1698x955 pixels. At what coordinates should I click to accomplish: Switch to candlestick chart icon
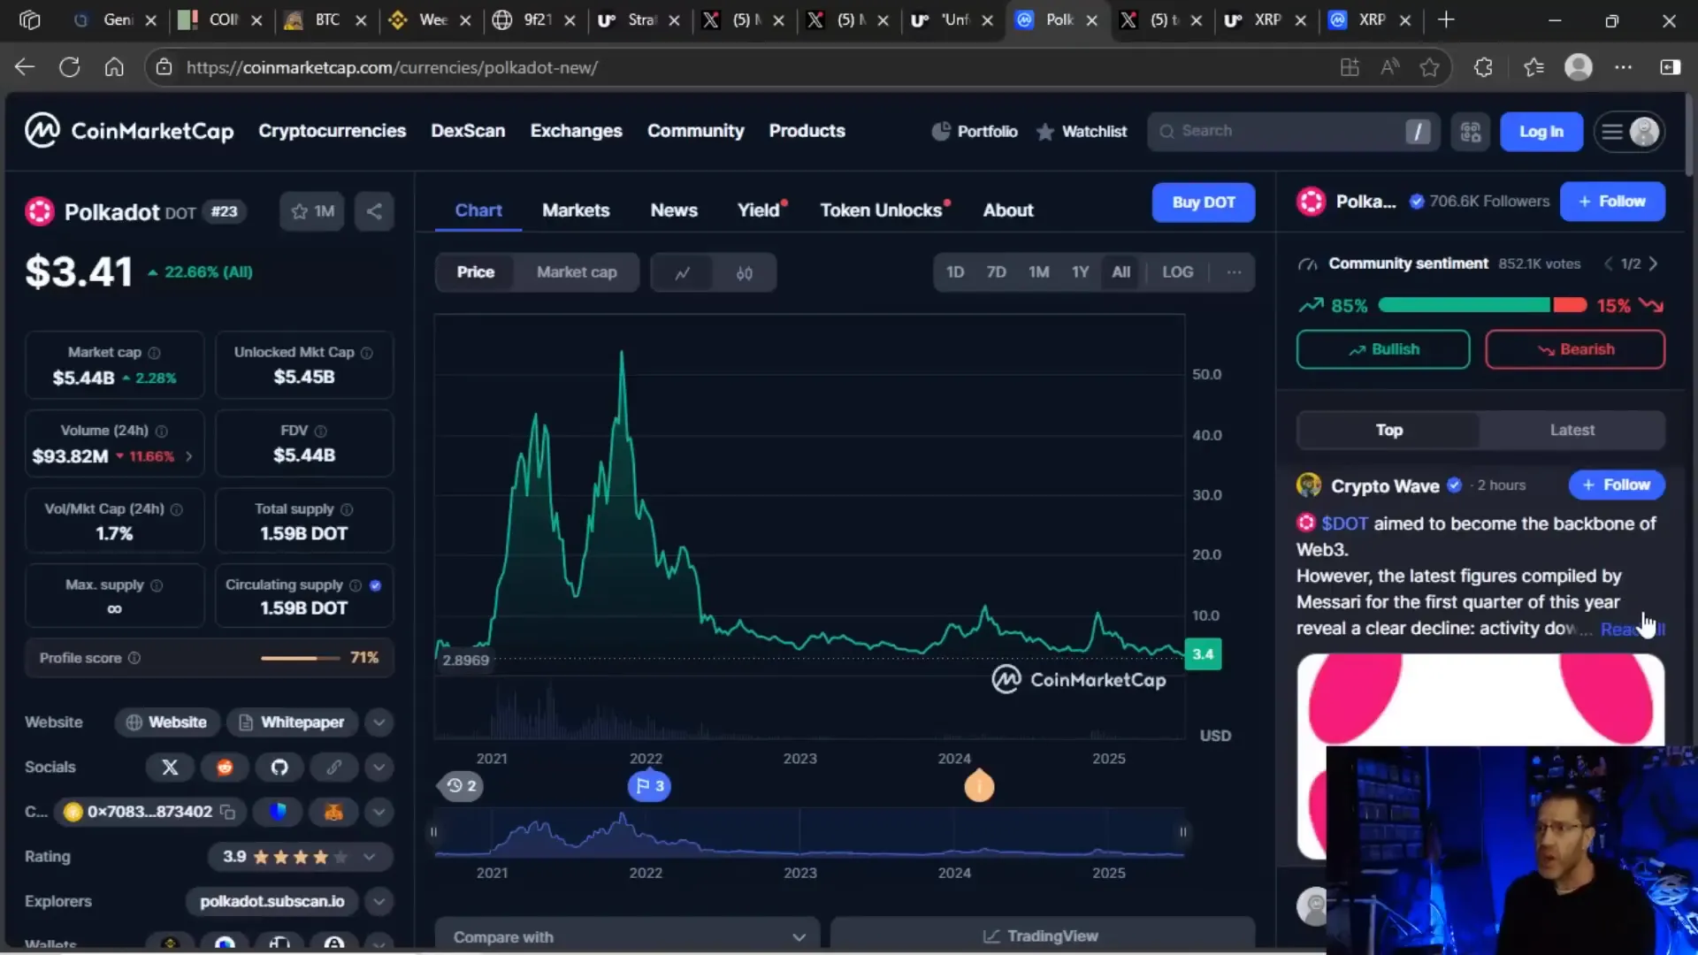click(x=744, y=272)
